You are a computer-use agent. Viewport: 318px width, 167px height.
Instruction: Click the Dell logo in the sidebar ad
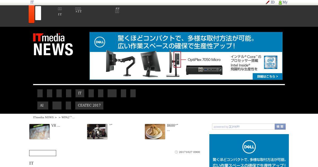[x=249, y=147]
